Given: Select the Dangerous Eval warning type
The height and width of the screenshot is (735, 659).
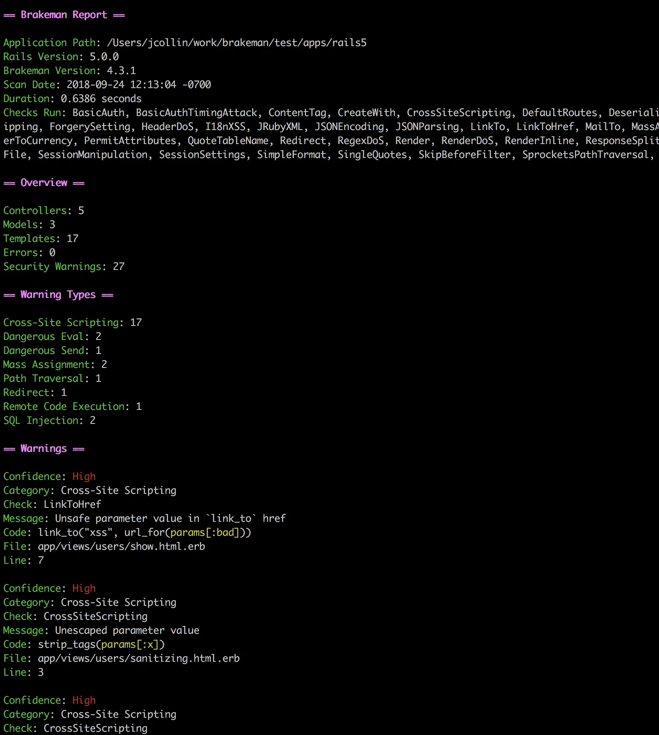Looking at the screenshot, I should tap(52, 337).
